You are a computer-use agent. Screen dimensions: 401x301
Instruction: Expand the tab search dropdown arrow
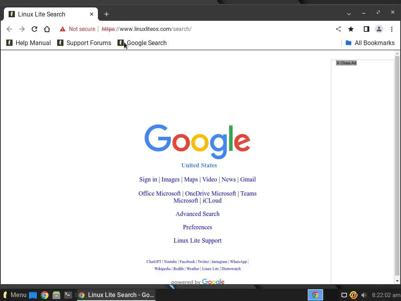pos(349,14)
